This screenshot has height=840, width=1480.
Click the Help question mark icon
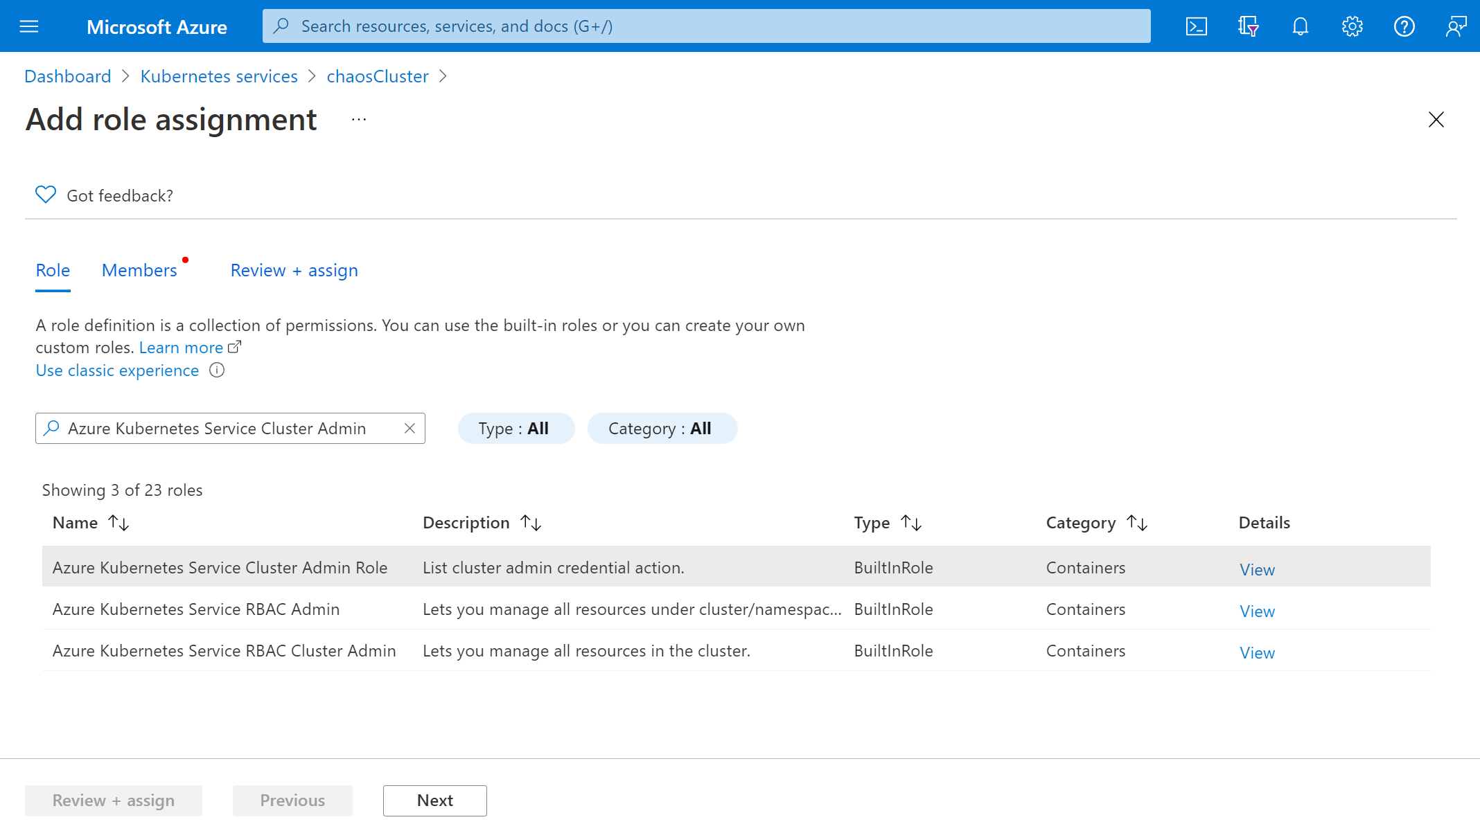[x=1404, y=26]
